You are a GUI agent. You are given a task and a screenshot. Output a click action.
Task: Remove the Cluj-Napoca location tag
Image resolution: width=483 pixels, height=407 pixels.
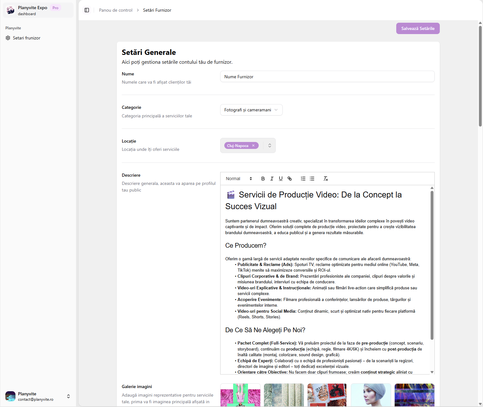coord(254,145)
